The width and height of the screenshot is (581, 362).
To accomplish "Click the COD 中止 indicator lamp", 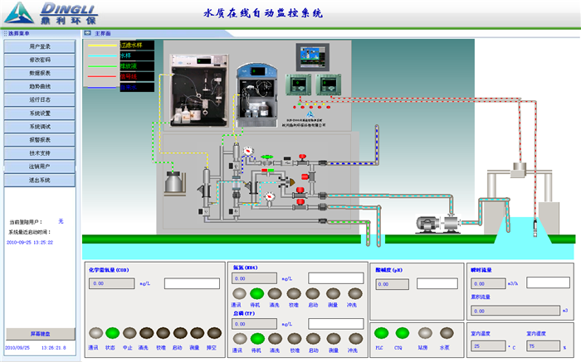I will pos(129,334).
